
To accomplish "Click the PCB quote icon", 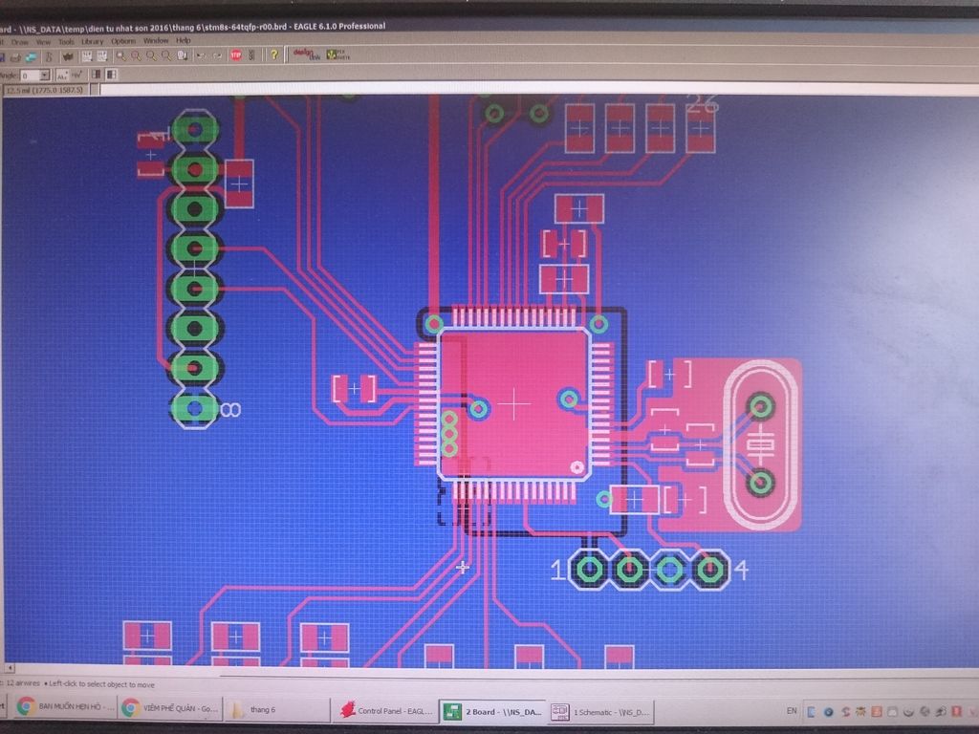I will pos(337,55).
